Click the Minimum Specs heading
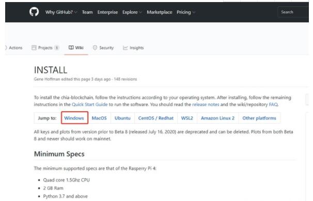313x201 pixels. pos(59,154)
